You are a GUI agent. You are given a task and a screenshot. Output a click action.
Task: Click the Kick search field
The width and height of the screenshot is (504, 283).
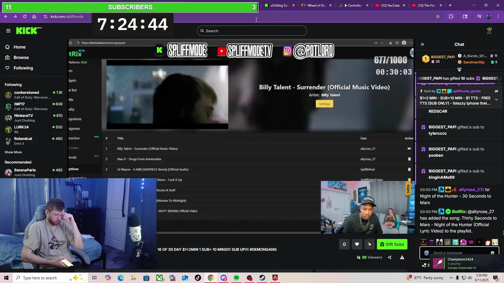(252, 31)
